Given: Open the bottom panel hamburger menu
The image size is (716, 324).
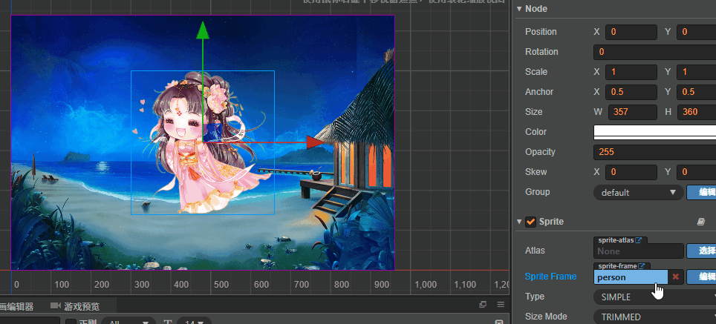Looking at the screenshot, I should click(x=501, y=305).
